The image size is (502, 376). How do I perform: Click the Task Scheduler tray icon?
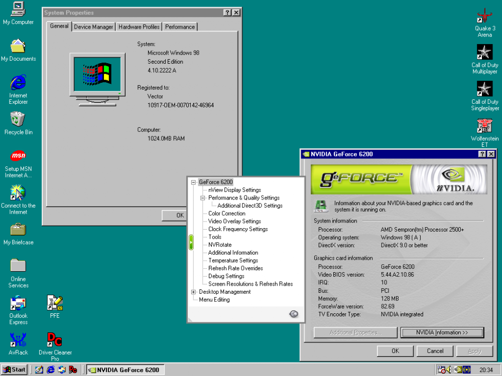pyautogui.click(x=441, y=369)
